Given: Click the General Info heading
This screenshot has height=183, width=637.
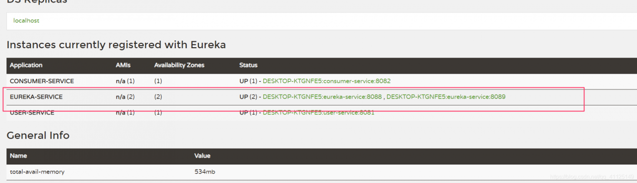Looking at the screenshot, I should (x=38, y=135).
